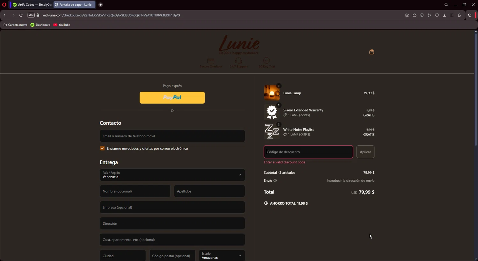Open the privacy protection shield
Screen dimensions: 478x261
coord(422,15)
